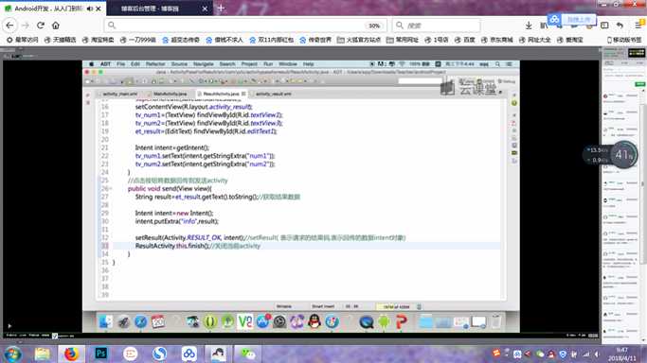Screen dimensions: 647x363
Task: Open WeChat from the Windows taskbar
Action: coord(248,354)
